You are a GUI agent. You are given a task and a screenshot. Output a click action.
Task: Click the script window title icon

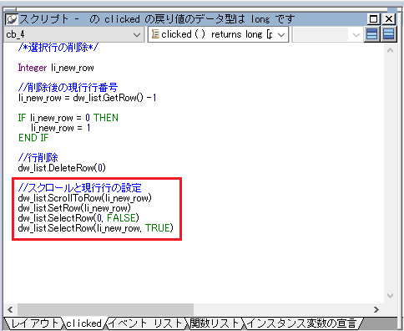tap(12, 19)
